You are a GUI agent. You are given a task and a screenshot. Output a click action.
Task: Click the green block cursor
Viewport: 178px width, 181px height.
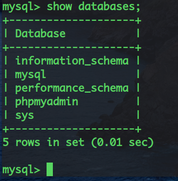click(x=49, y=169)
